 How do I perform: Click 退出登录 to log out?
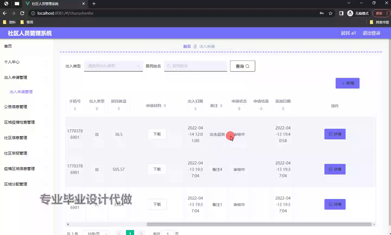pos(371,33)
